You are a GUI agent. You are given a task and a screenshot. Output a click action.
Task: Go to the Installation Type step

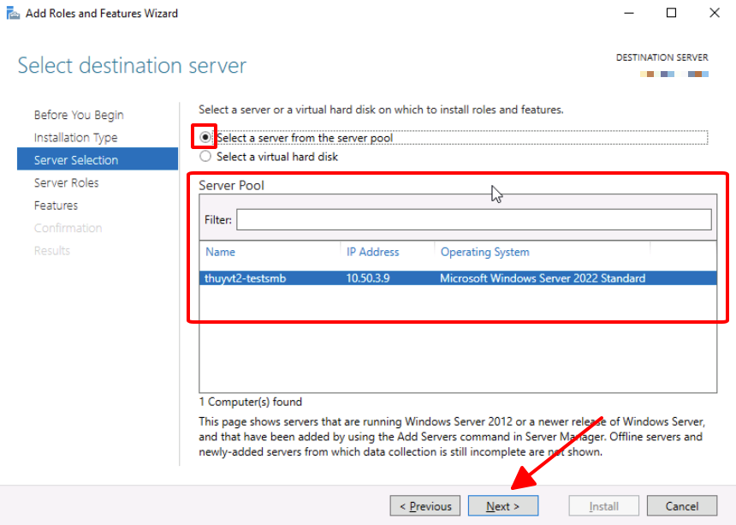pos(75,137)
